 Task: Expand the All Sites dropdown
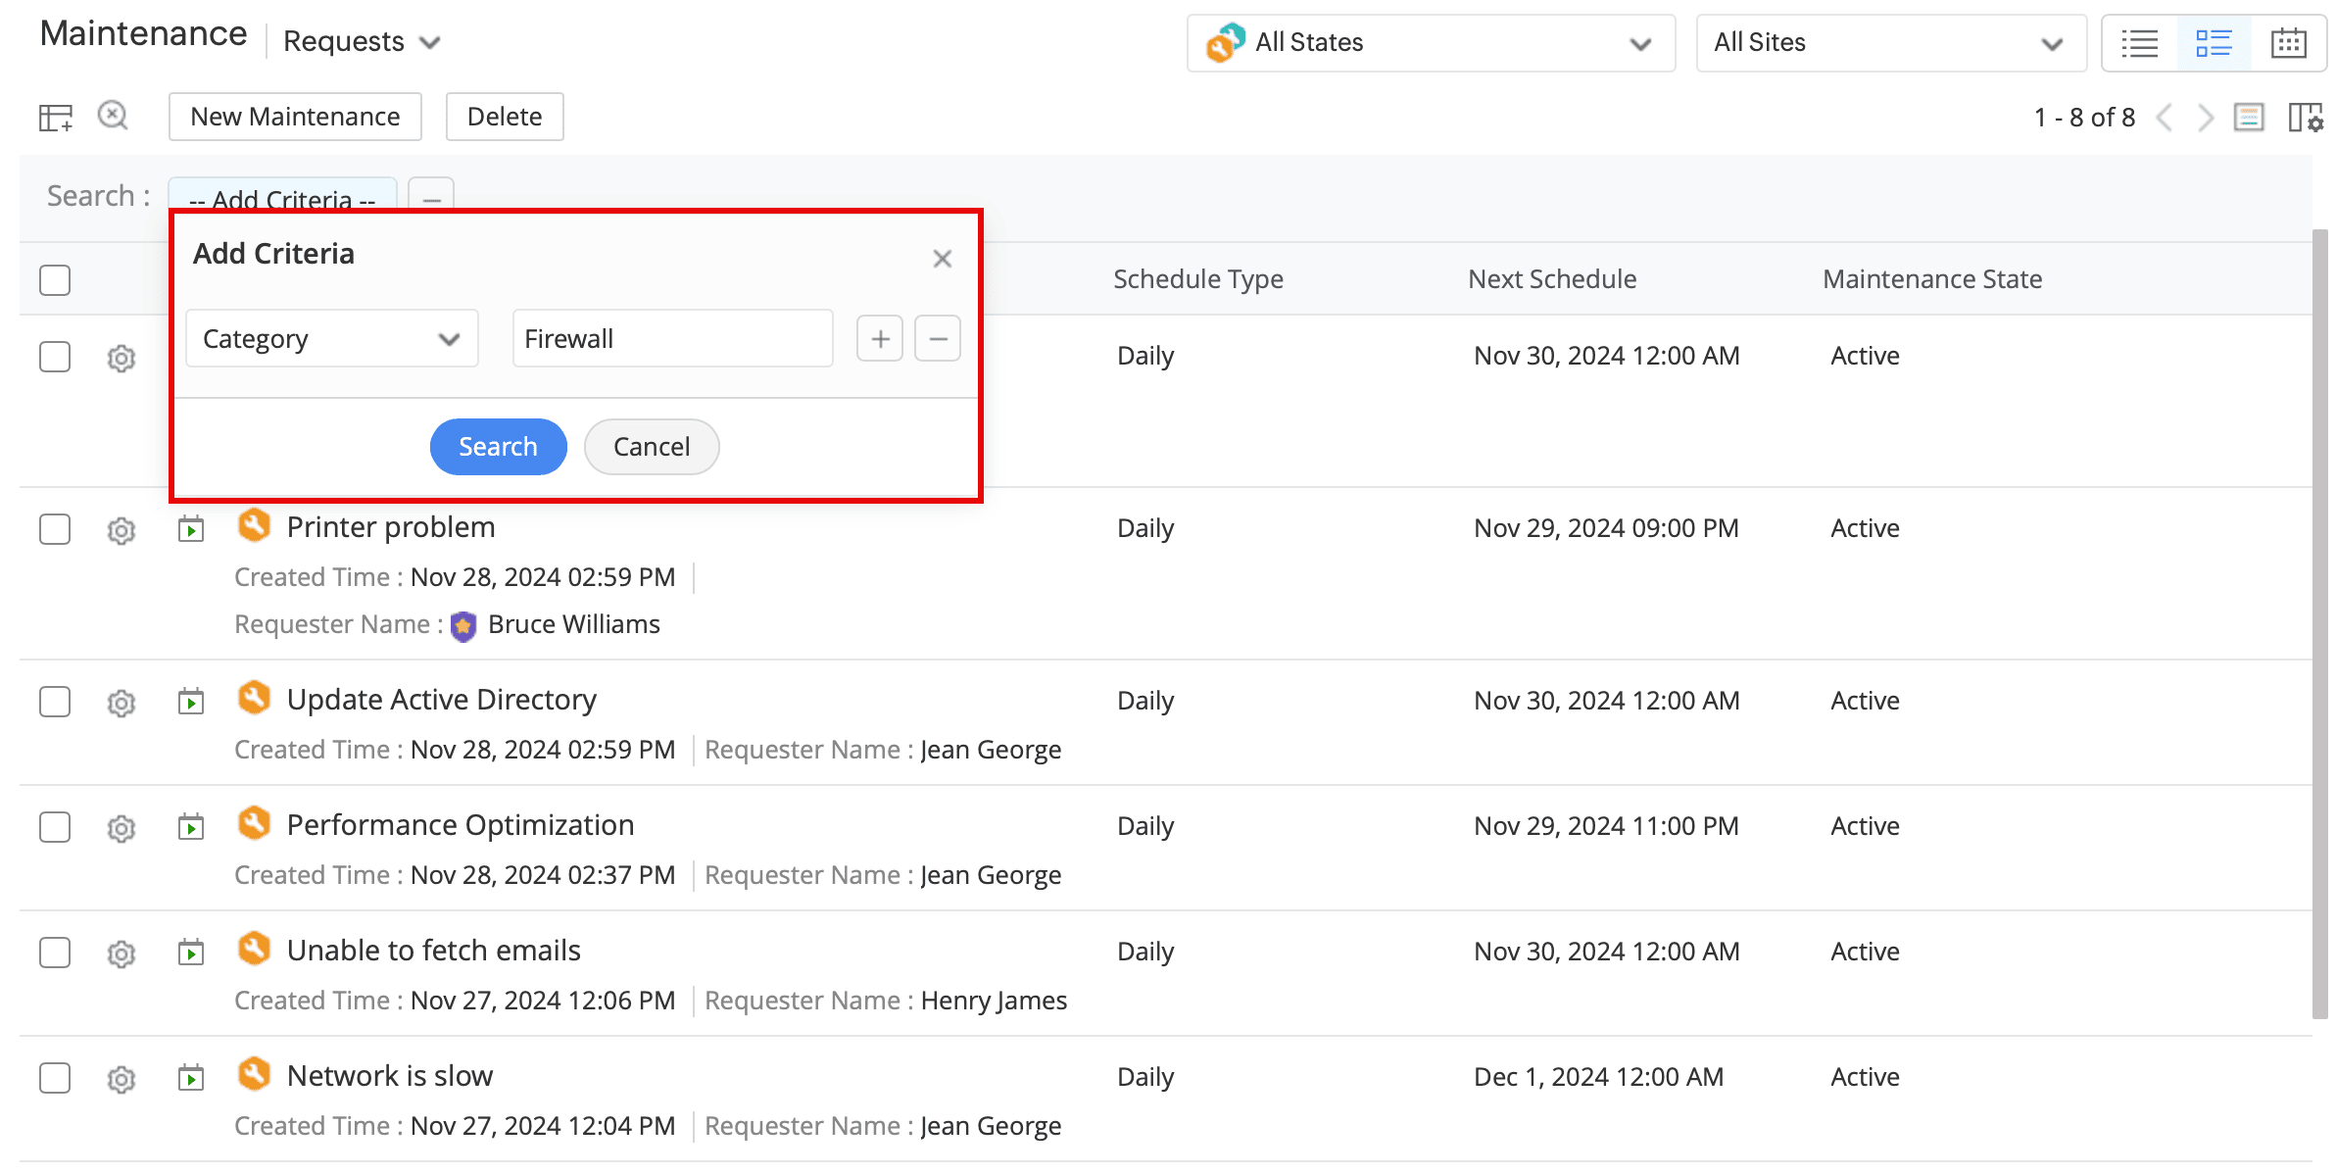tap(1890, 43)
